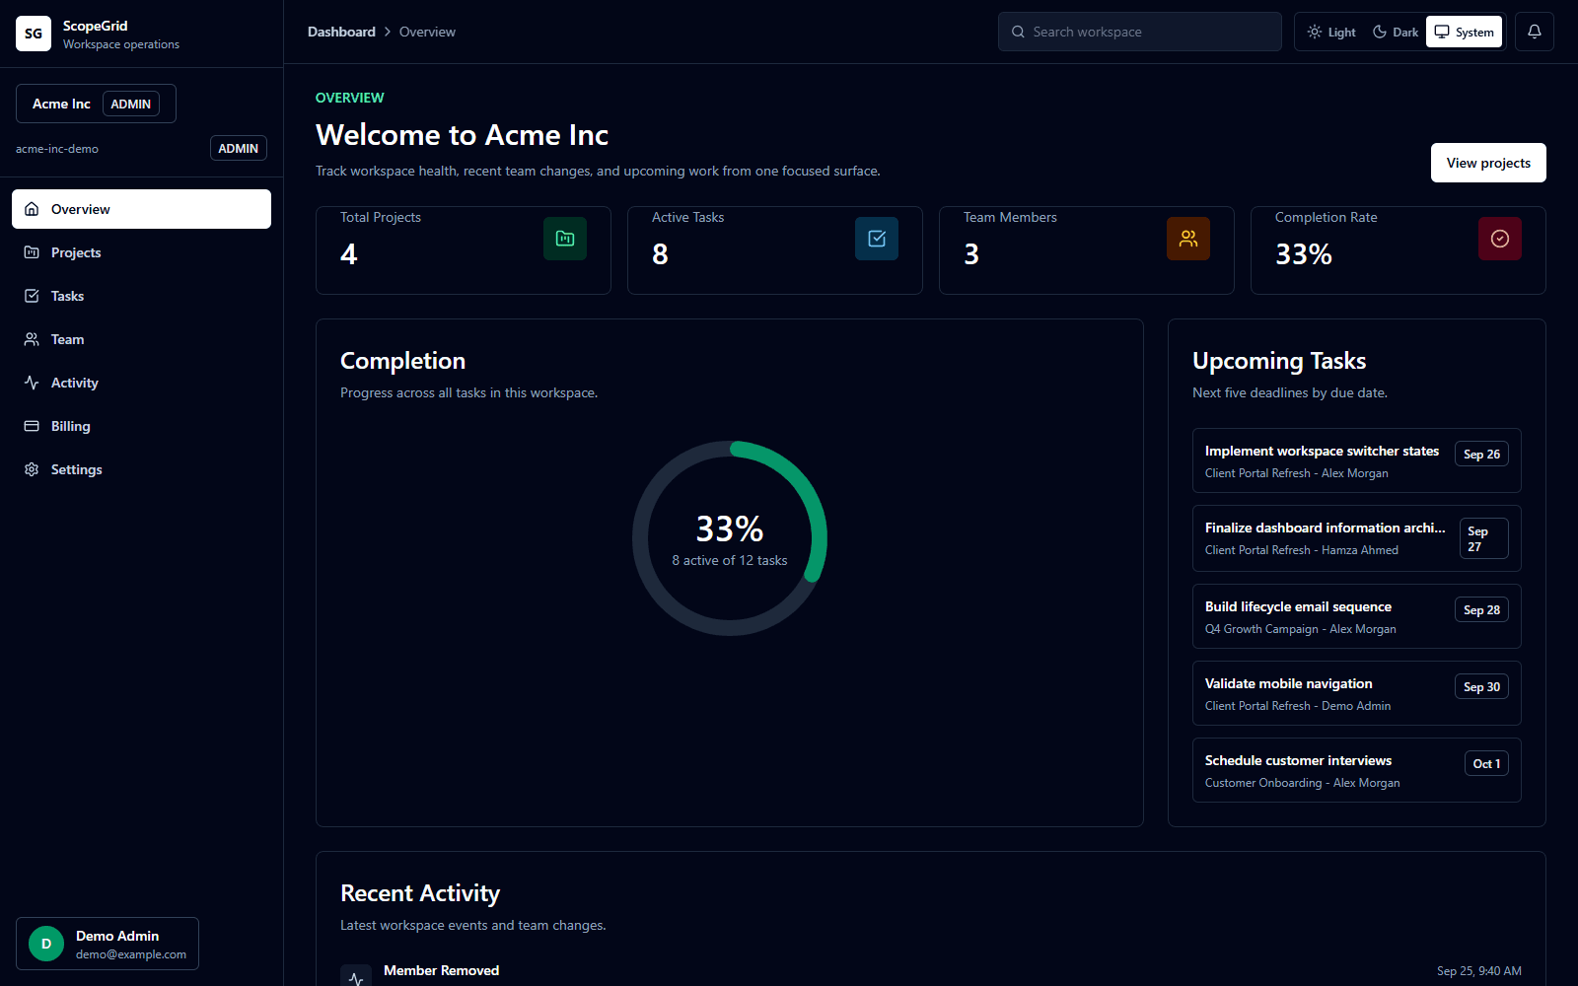The width and height of the screenshot is (1578, 986).
Task: Click the Completion Rate check-circle icon
Action: 1500,239
